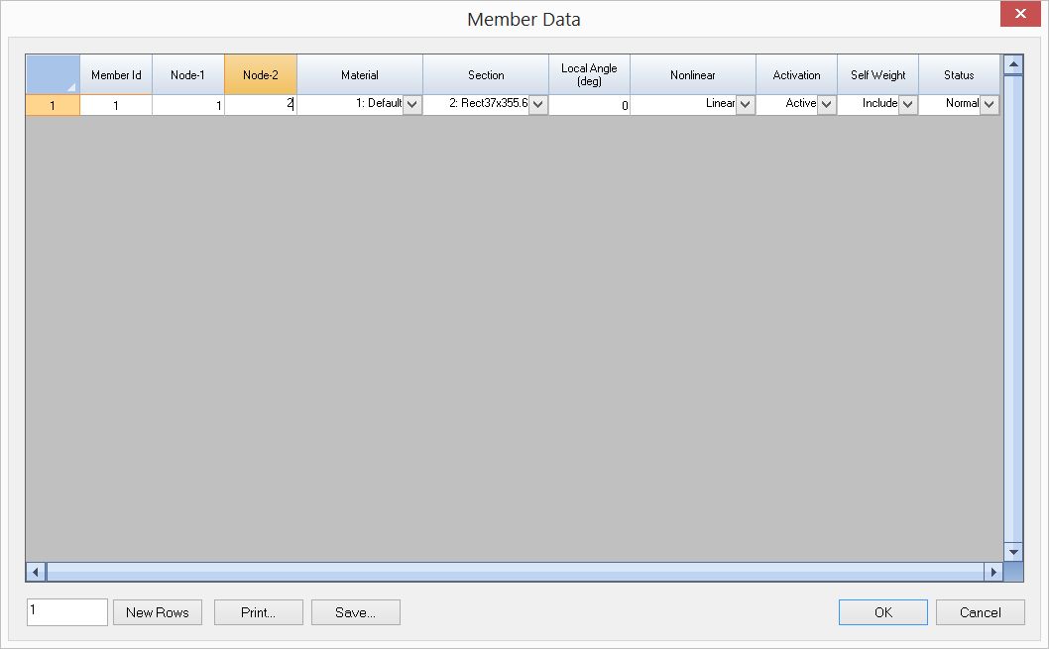Click the Node-2 column header

[x=260, y=75]
